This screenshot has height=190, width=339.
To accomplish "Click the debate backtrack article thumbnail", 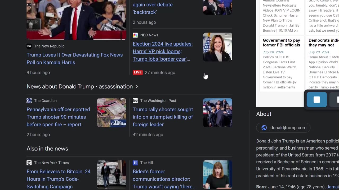I will (218, 7).
